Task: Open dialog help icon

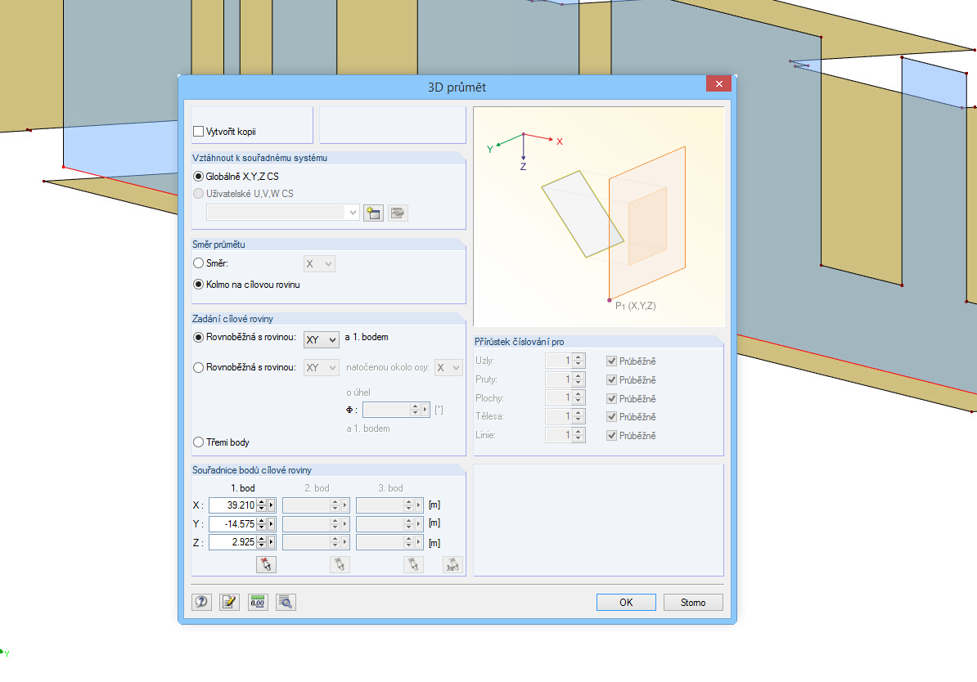Action: click(x=201, y=602)
